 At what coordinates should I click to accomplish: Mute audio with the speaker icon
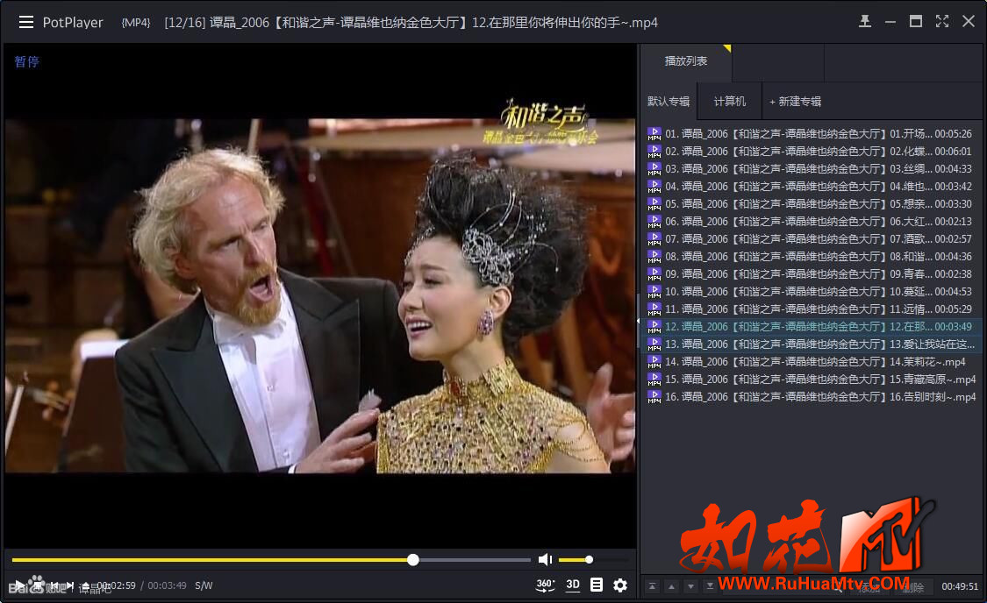click(x=545, y=559)
